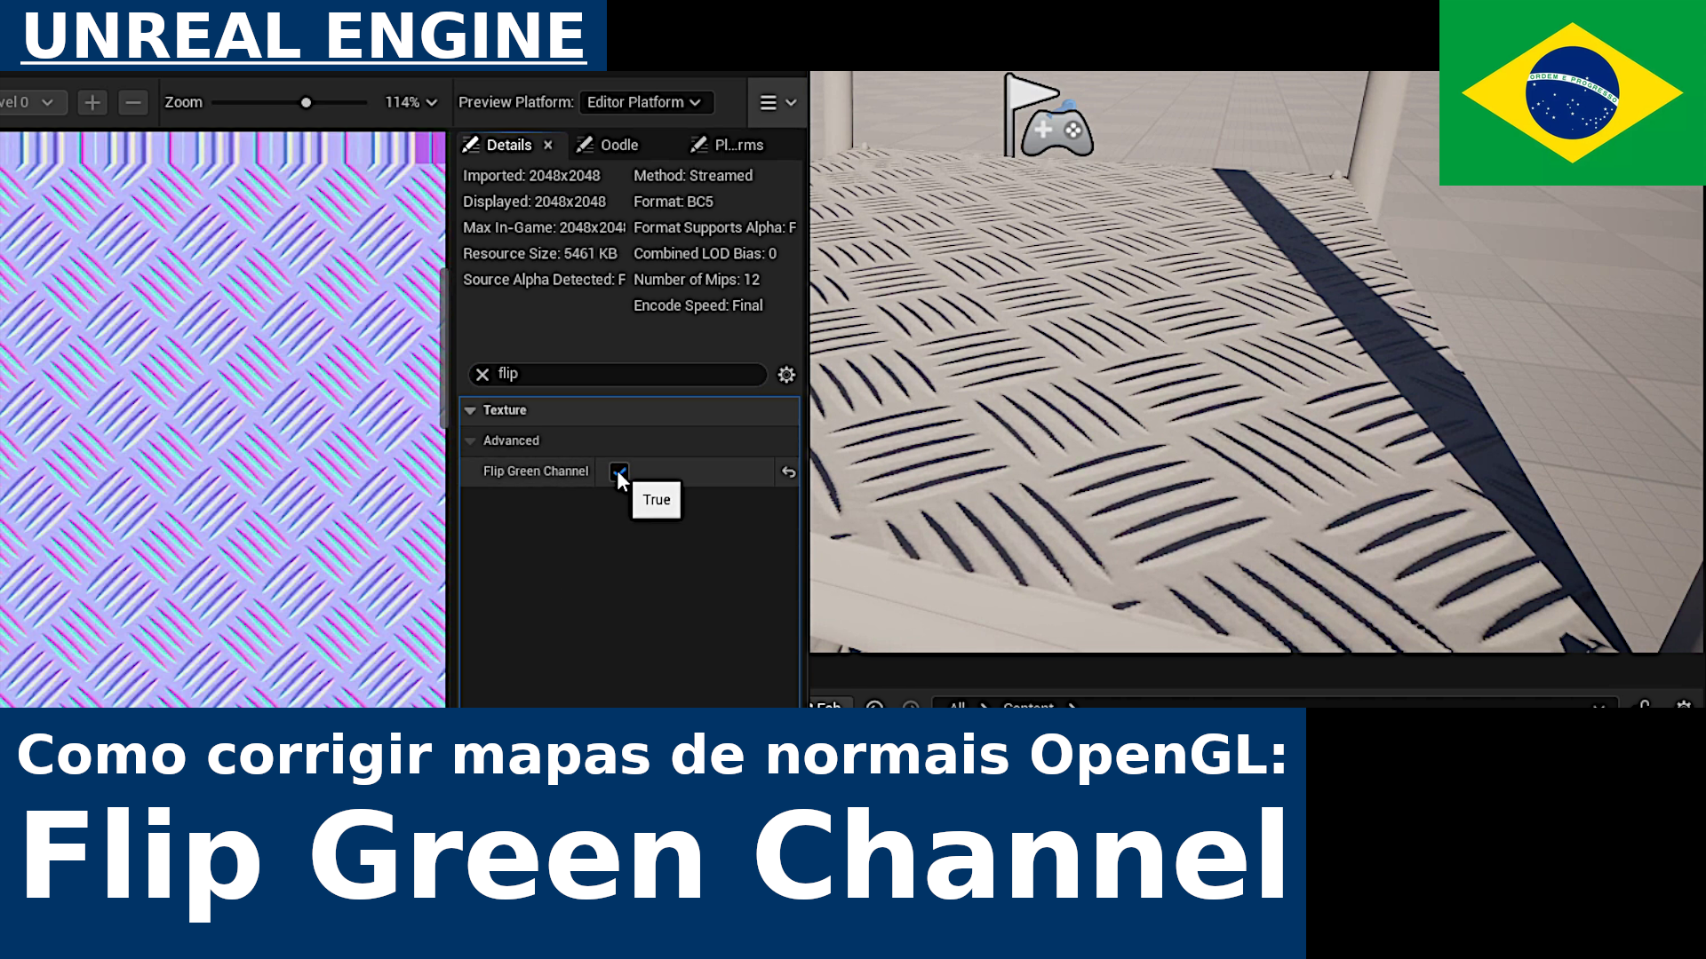The image size is (1706, 959).
Task: Open the Editor Platform dropdown
Action: 646,103
